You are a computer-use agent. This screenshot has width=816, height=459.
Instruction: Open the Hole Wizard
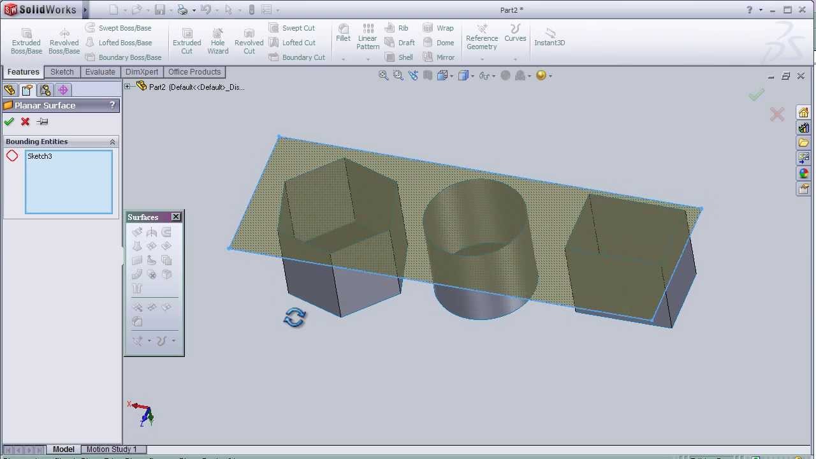217,41
